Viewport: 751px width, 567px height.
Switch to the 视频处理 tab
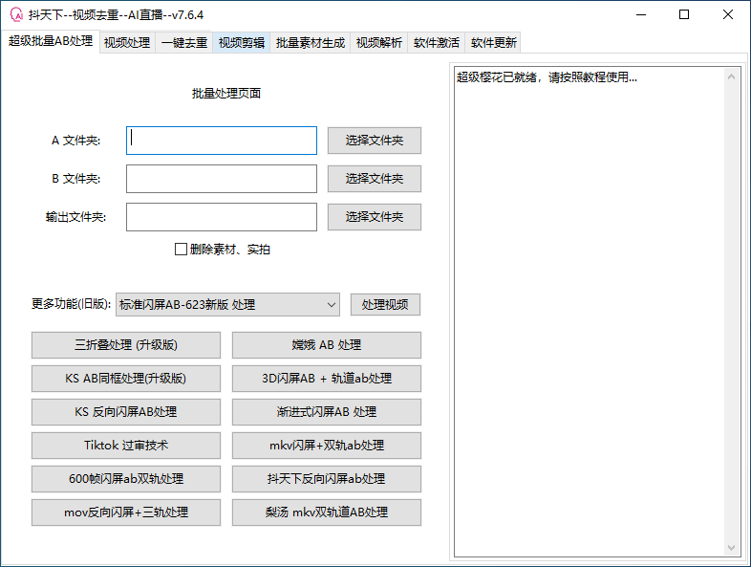[127, 43]
